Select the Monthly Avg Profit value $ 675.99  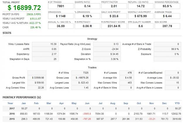tap(141, 16)
